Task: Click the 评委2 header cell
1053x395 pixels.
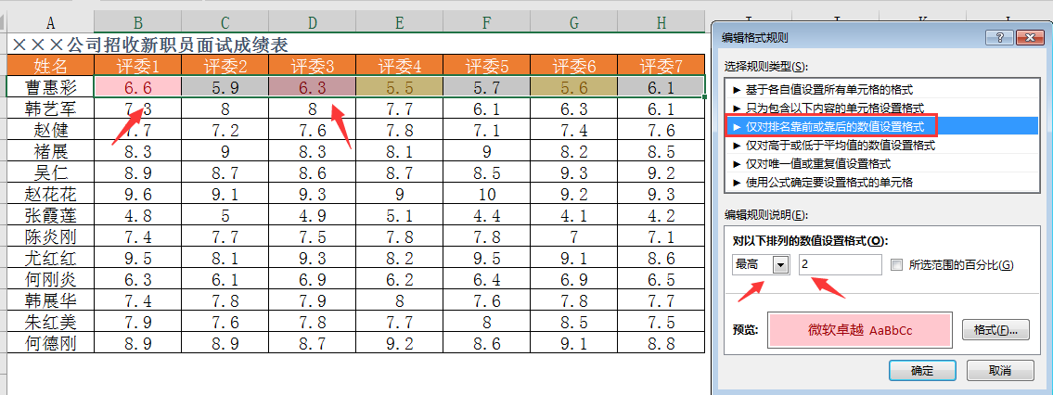Action: click(x=225, y=66)
